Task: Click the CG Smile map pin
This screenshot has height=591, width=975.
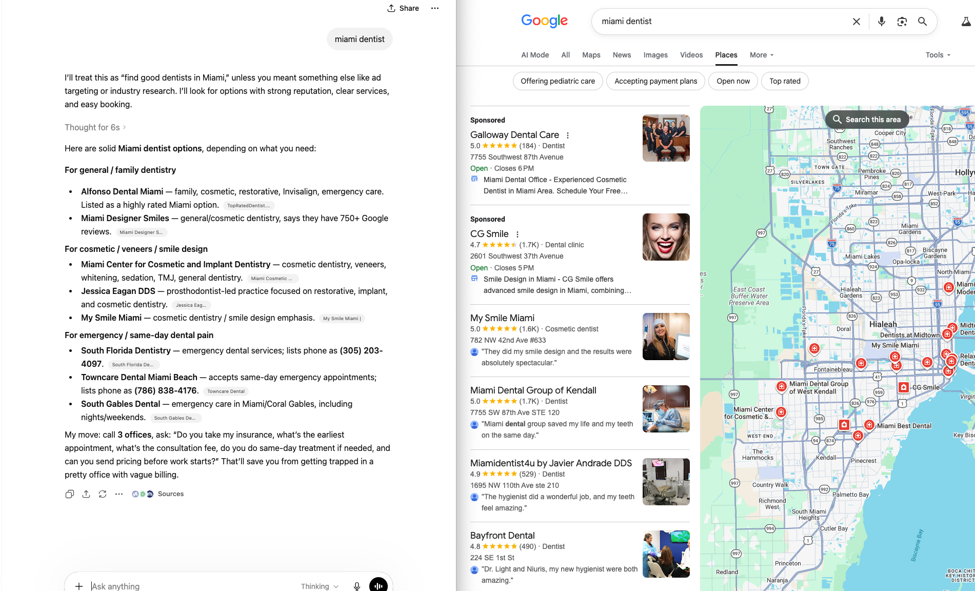Action: pos(903,387)
